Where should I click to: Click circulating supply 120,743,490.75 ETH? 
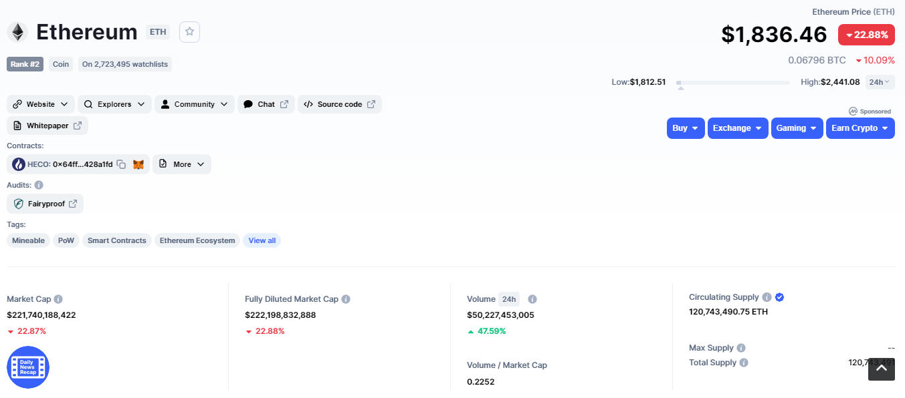(x=728, y=311)
